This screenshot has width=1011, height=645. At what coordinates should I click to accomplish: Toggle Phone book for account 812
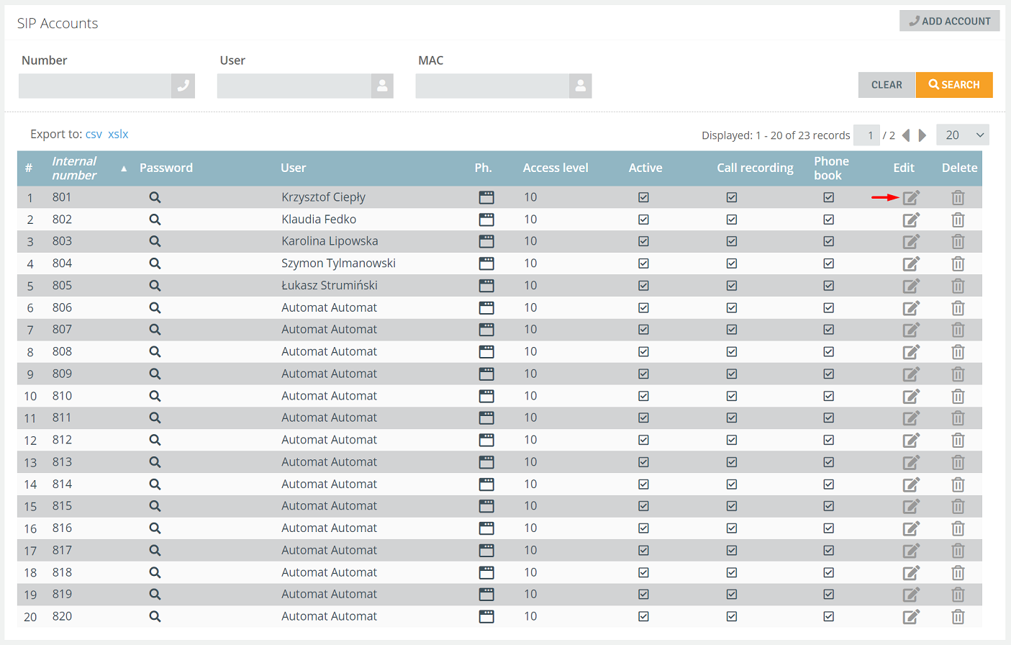pos(829,440)
